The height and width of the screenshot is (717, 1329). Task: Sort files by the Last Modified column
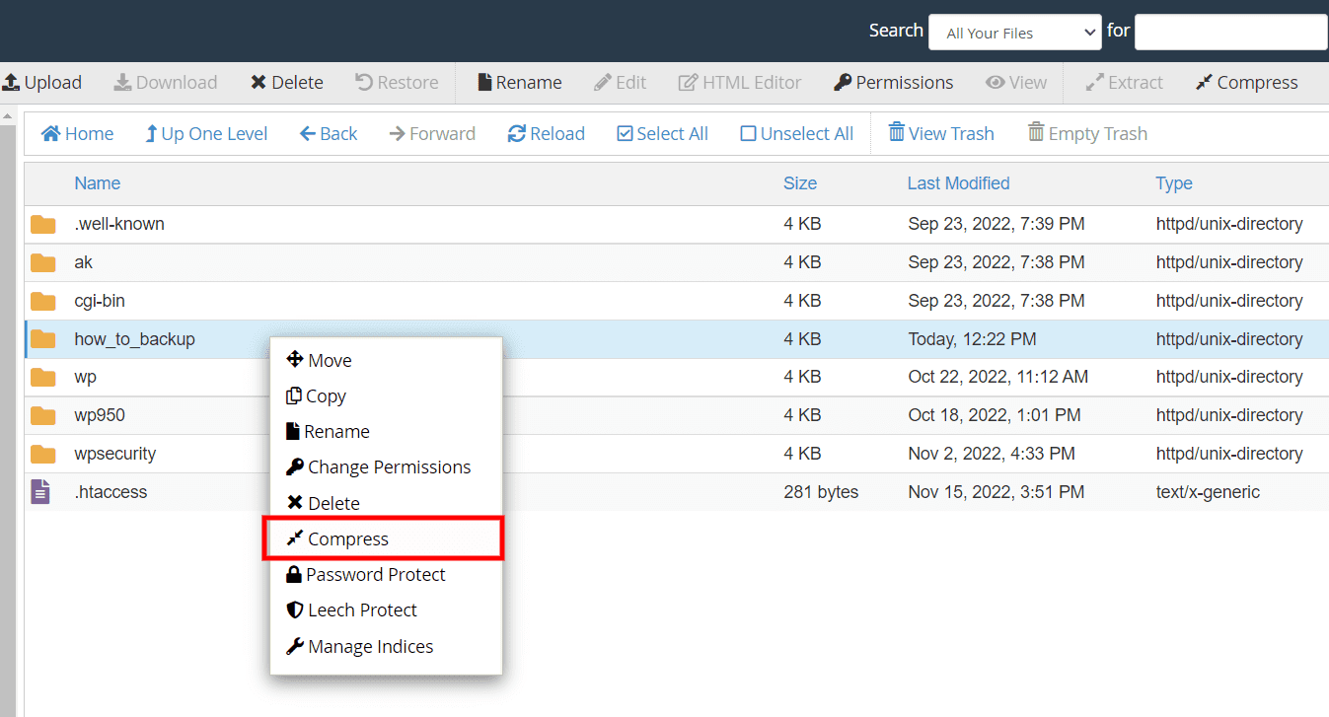coord(958,183)
